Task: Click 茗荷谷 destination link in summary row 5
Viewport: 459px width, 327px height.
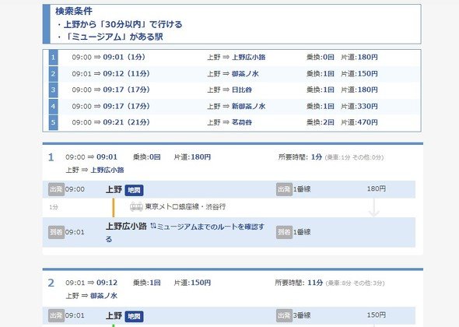Action: pyautogui.click(x=242, y=122)
